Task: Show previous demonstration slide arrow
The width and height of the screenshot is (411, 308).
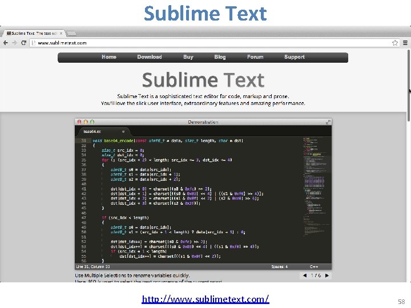Action: (x=305, y=275)
